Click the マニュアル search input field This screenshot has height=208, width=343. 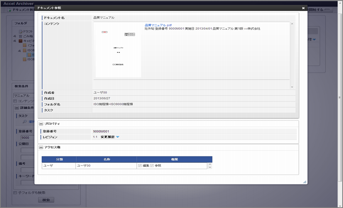pyautogui.click(x=24, y=96)
